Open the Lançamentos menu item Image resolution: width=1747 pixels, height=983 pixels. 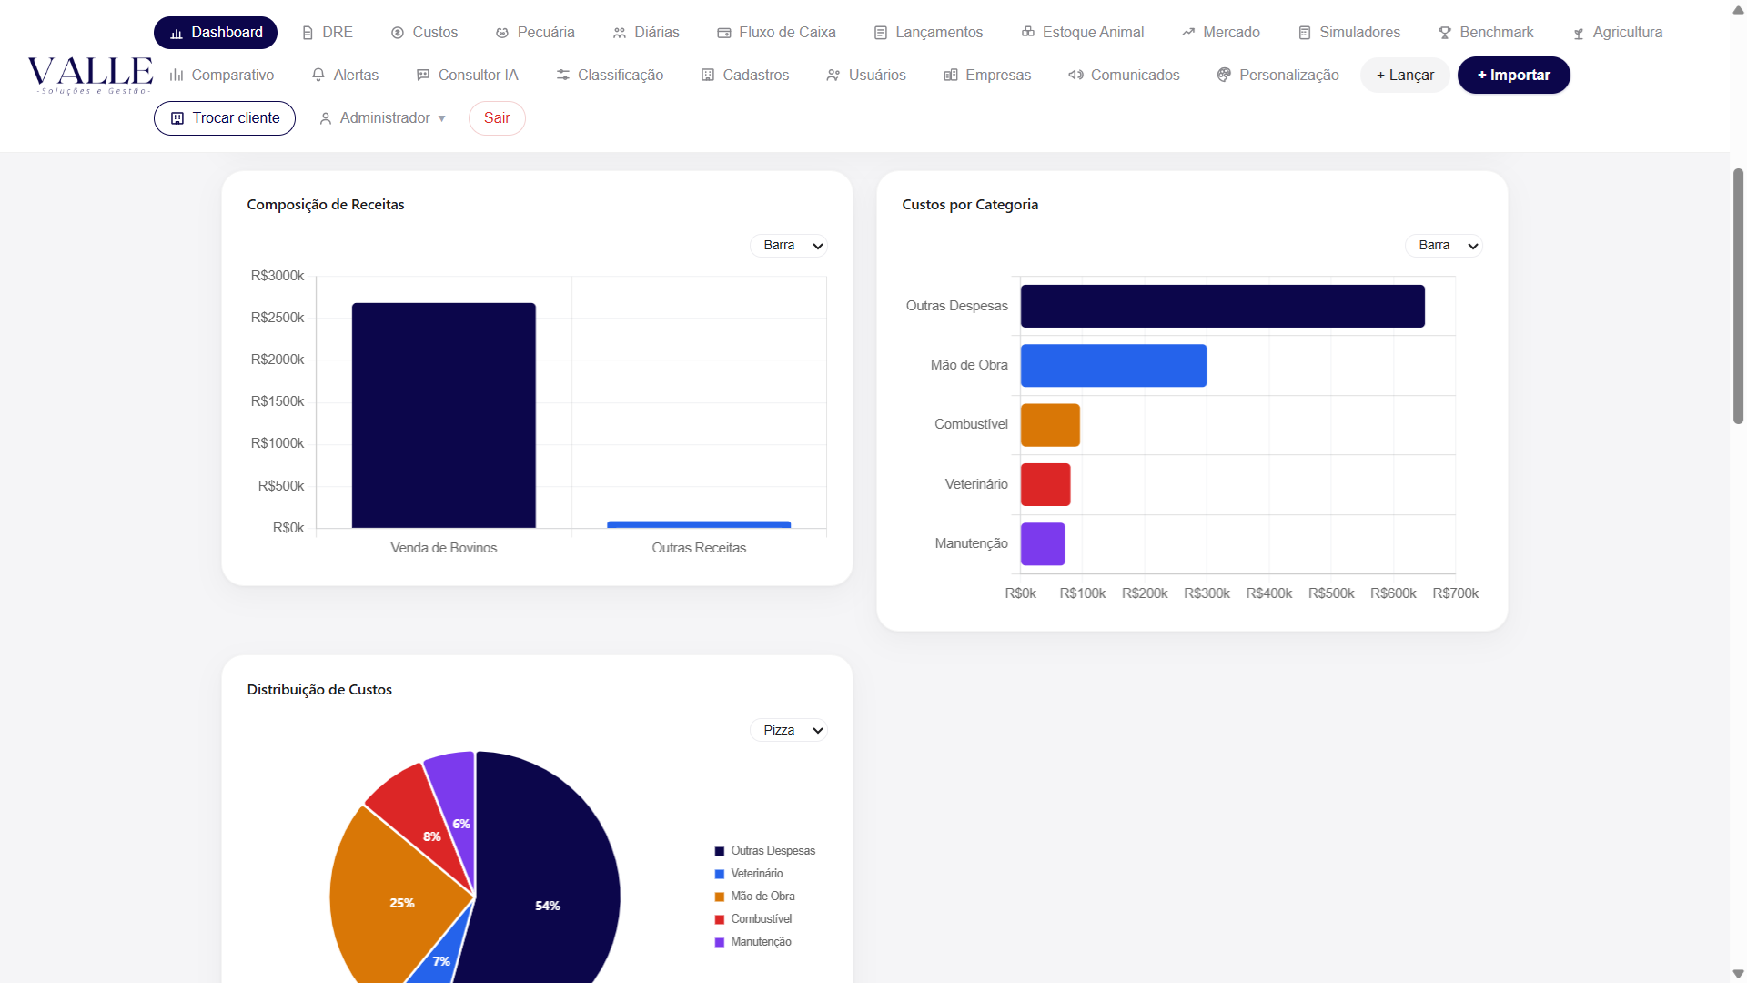pos(928,33)
